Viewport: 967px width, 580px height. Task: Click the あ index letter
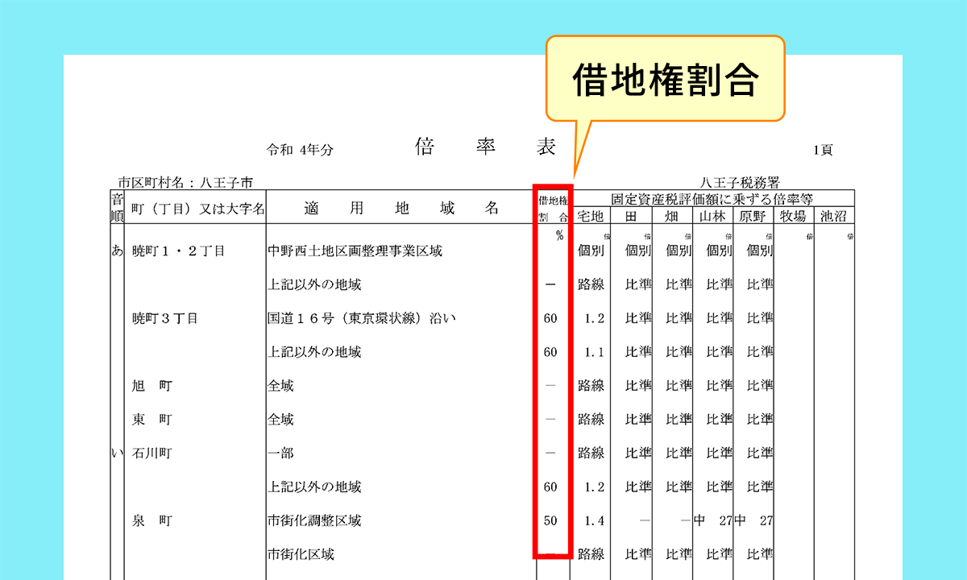[117, 251]
